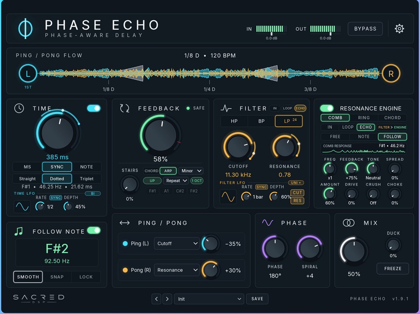Click the Ping / Pong double-arrow icon
This screenshot has height=314, width=420.
124,223
